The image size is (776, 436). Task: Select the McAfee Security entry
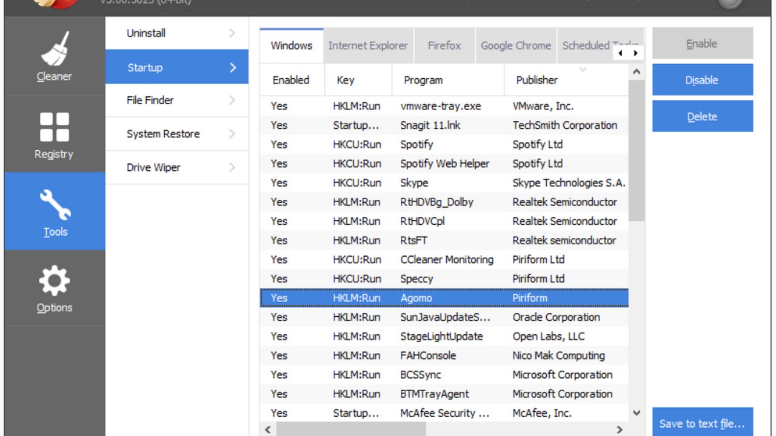click(x=444, y=414)
